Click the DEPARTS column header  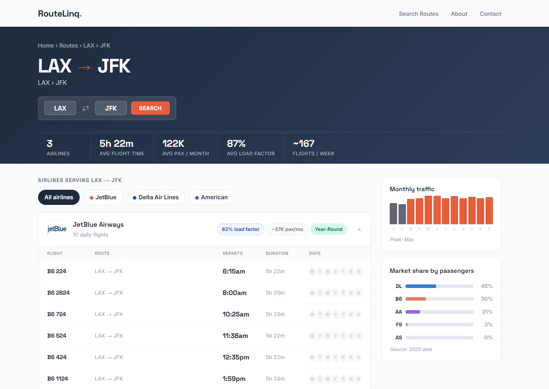coord(233,253)
